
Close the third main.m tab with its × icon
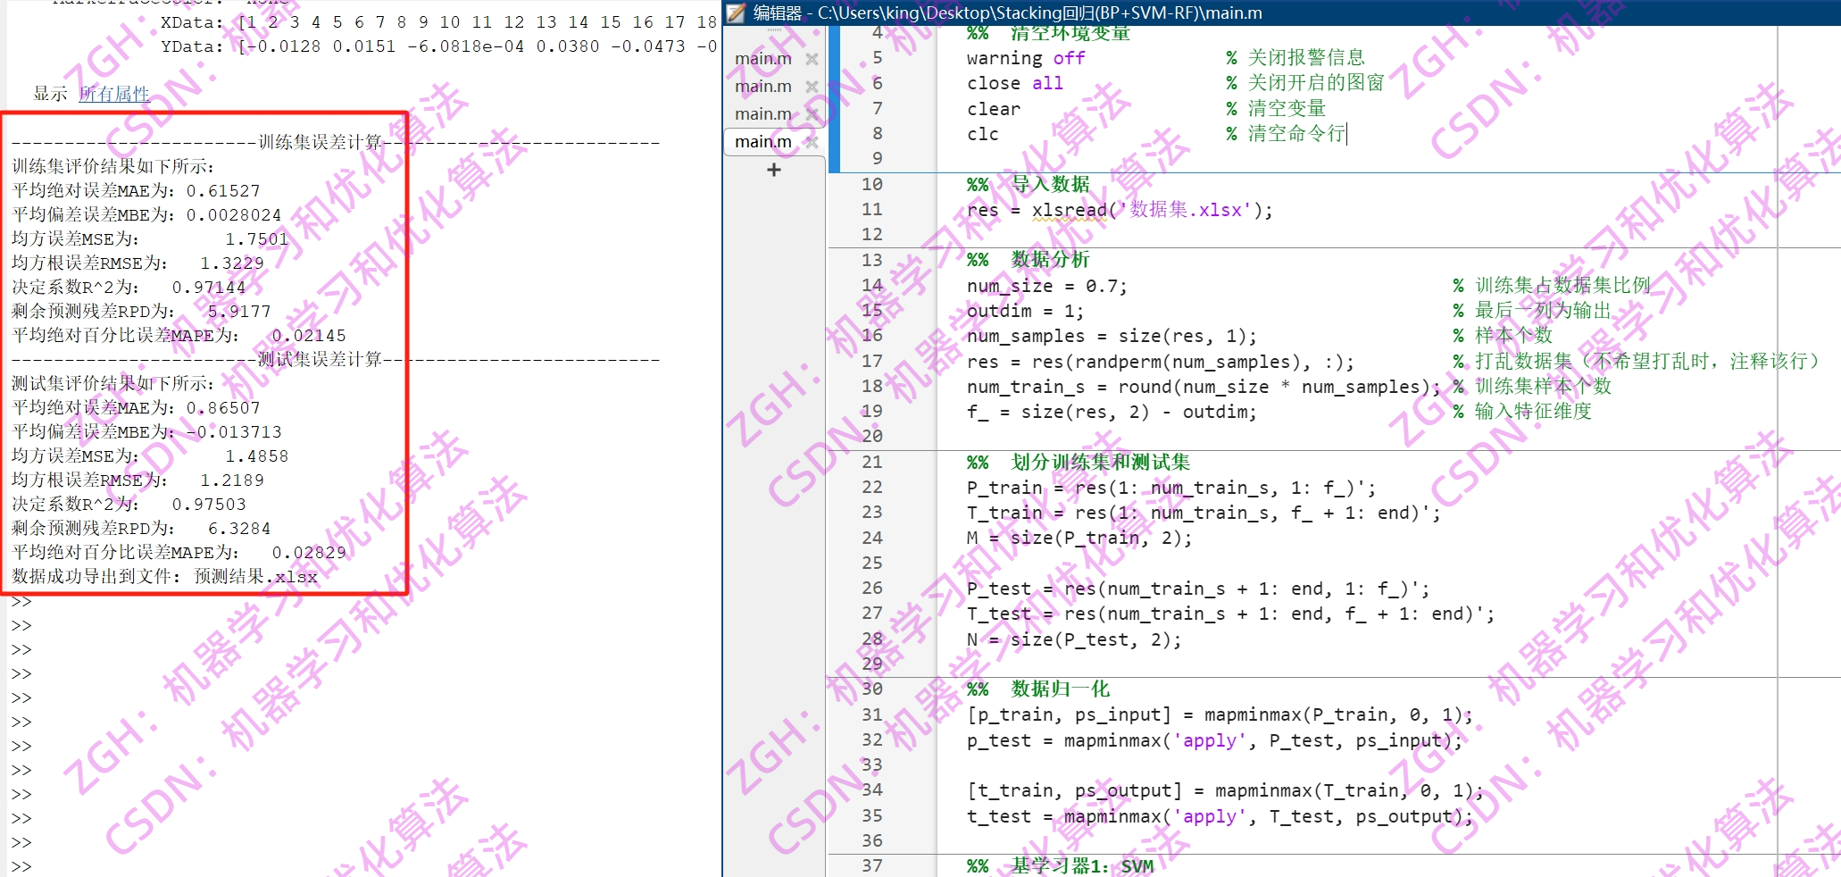click(812, 113)
